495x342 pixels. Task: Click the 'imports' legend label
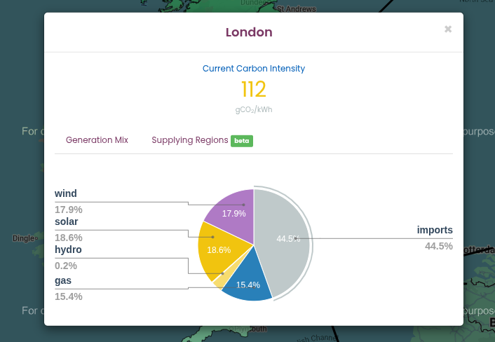435,230
